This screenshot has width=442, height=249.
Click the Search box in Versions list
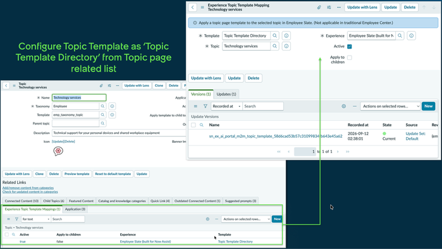pos(263,106)
